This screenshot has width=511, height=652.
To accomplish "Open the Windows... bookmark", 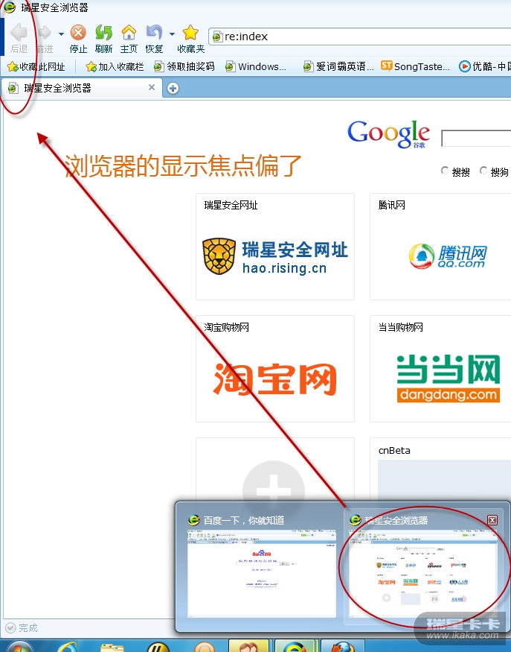I will click(x=256, y=66).
